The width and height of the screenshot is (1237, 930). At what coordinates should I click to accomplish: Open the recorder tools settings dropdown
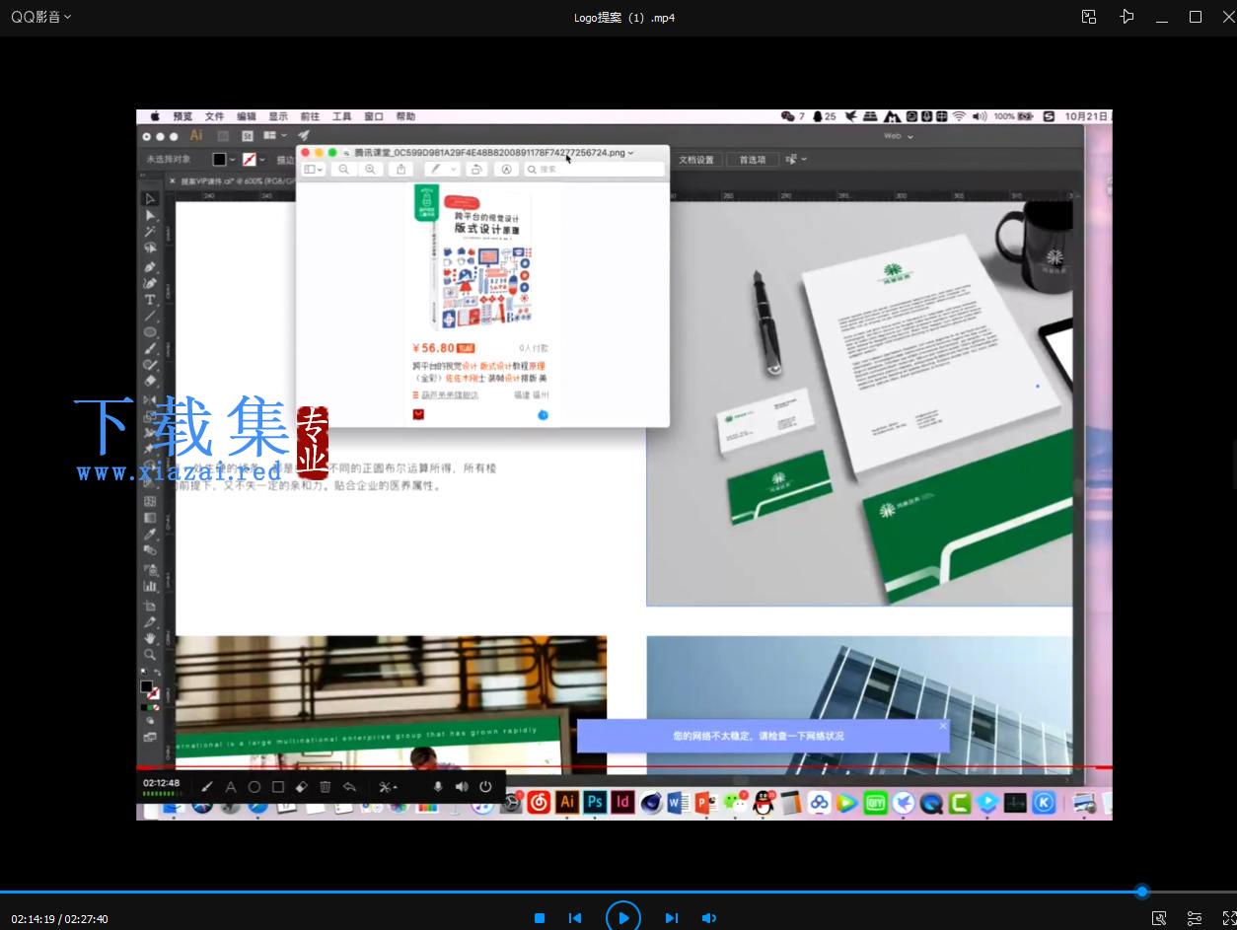tap(389, 787)
